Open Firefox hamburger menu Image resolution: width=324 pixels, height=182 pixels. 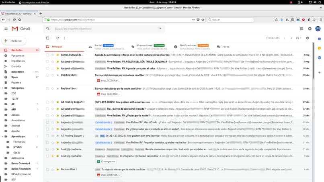pyautogui.click(x=321, y=20)
